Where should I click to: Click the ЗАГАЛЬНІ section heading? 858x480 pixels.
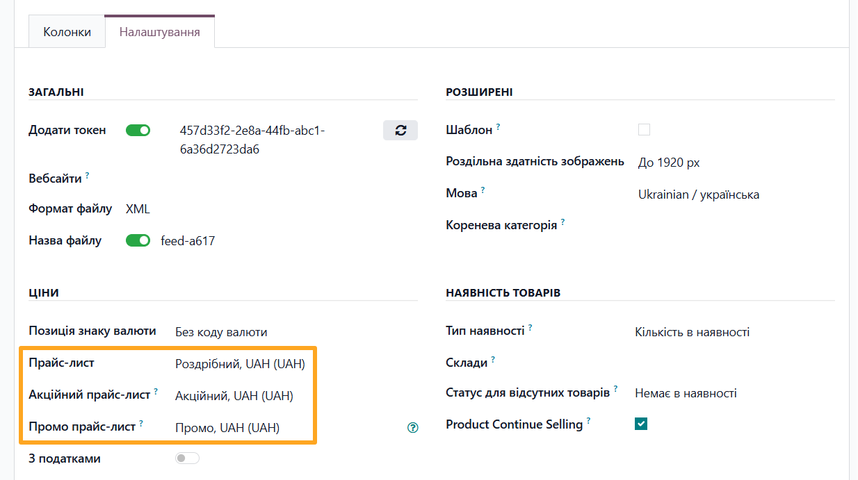coord(56,92)
